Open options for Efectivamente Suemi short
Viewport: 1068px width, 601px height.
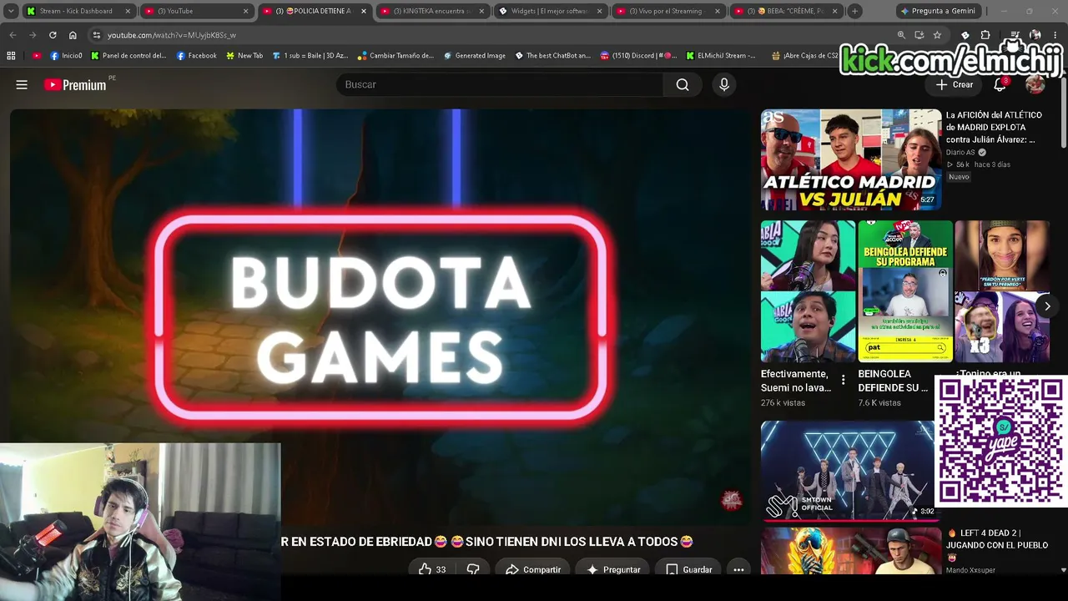pos(844,381)
